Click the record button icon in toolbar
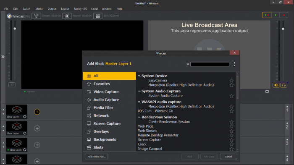The height and width of the screenshot is (165, 294). point(67,16)
